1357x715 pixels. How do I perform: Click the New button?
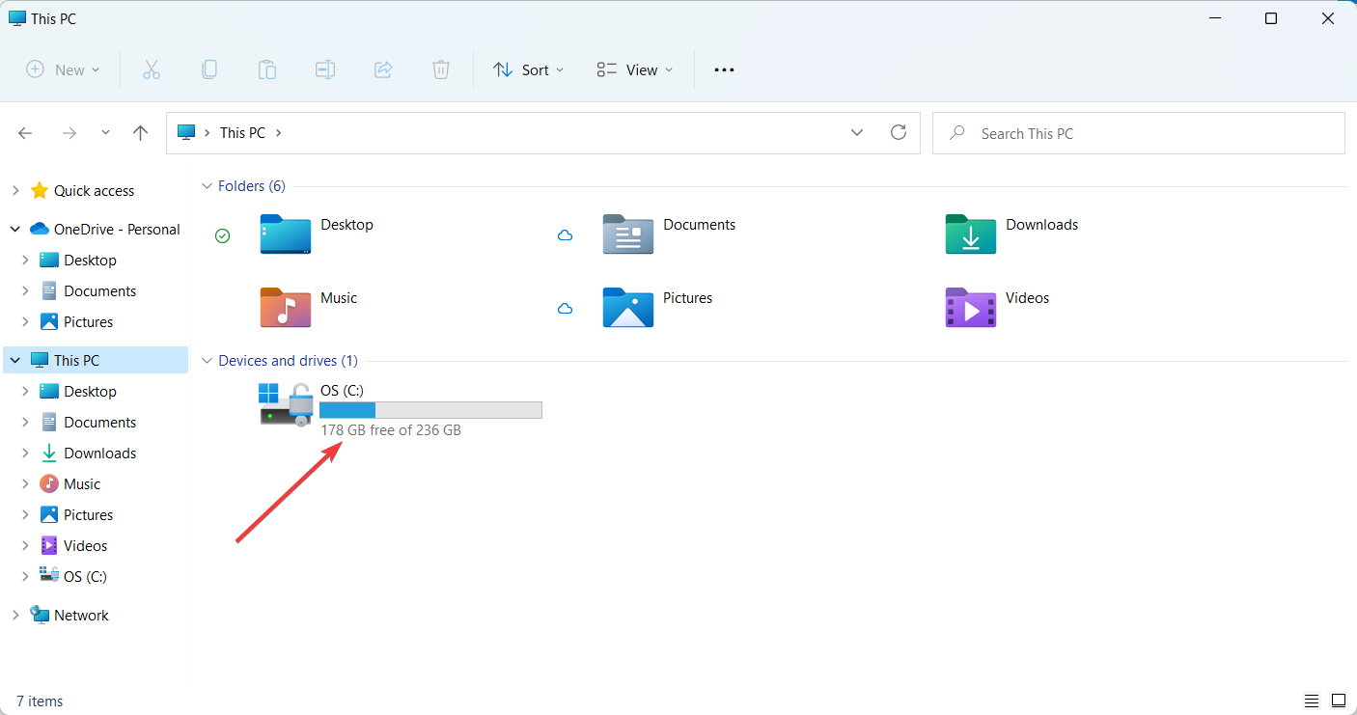pyautogui.click(x=62, y=69)
